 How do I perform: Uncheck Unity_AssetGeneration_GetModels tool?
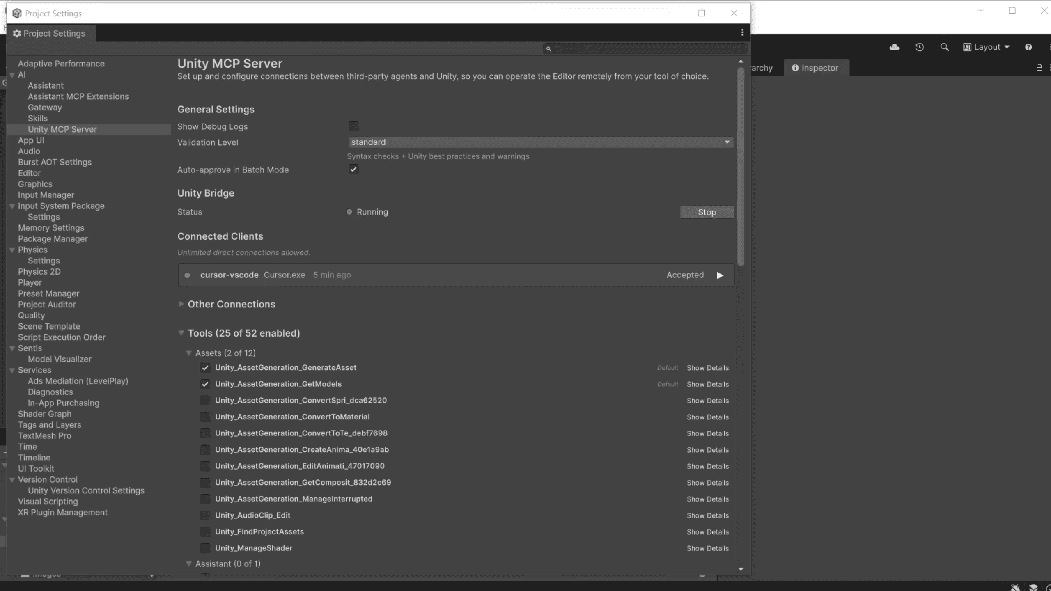point(205,384)
